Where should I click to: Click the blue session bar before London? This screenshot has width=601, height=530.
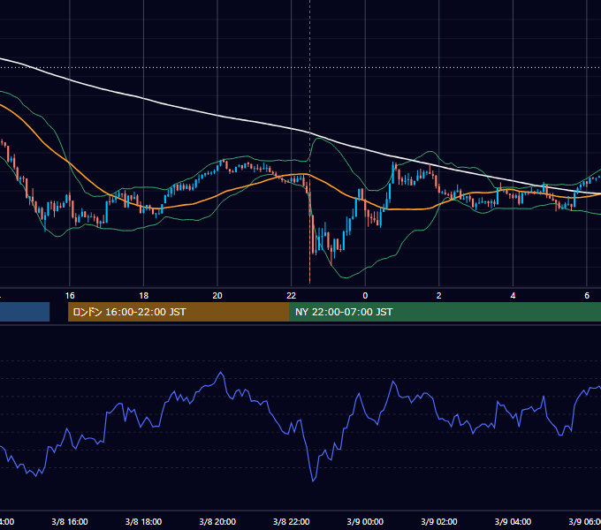[x=25, y=312]
